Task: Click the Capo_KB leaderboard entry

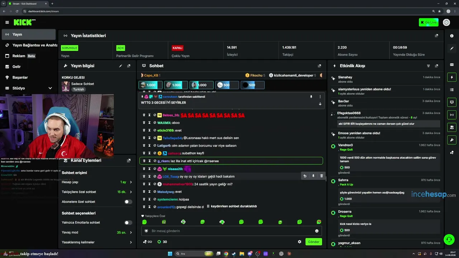Action: coord(150,75)
